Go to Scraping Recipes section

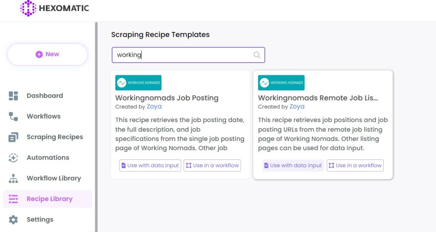coord(55,137)
